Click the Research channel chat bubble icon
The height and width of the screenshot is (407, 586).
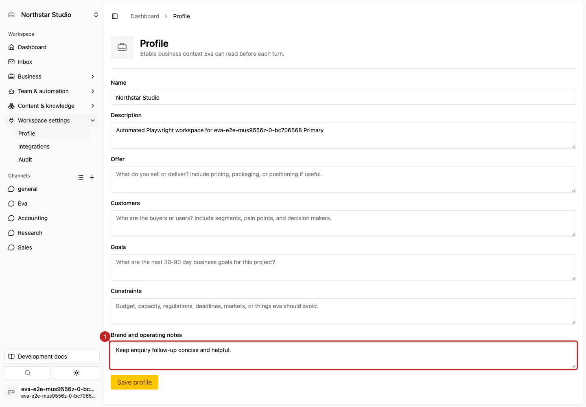pos(11,233)
